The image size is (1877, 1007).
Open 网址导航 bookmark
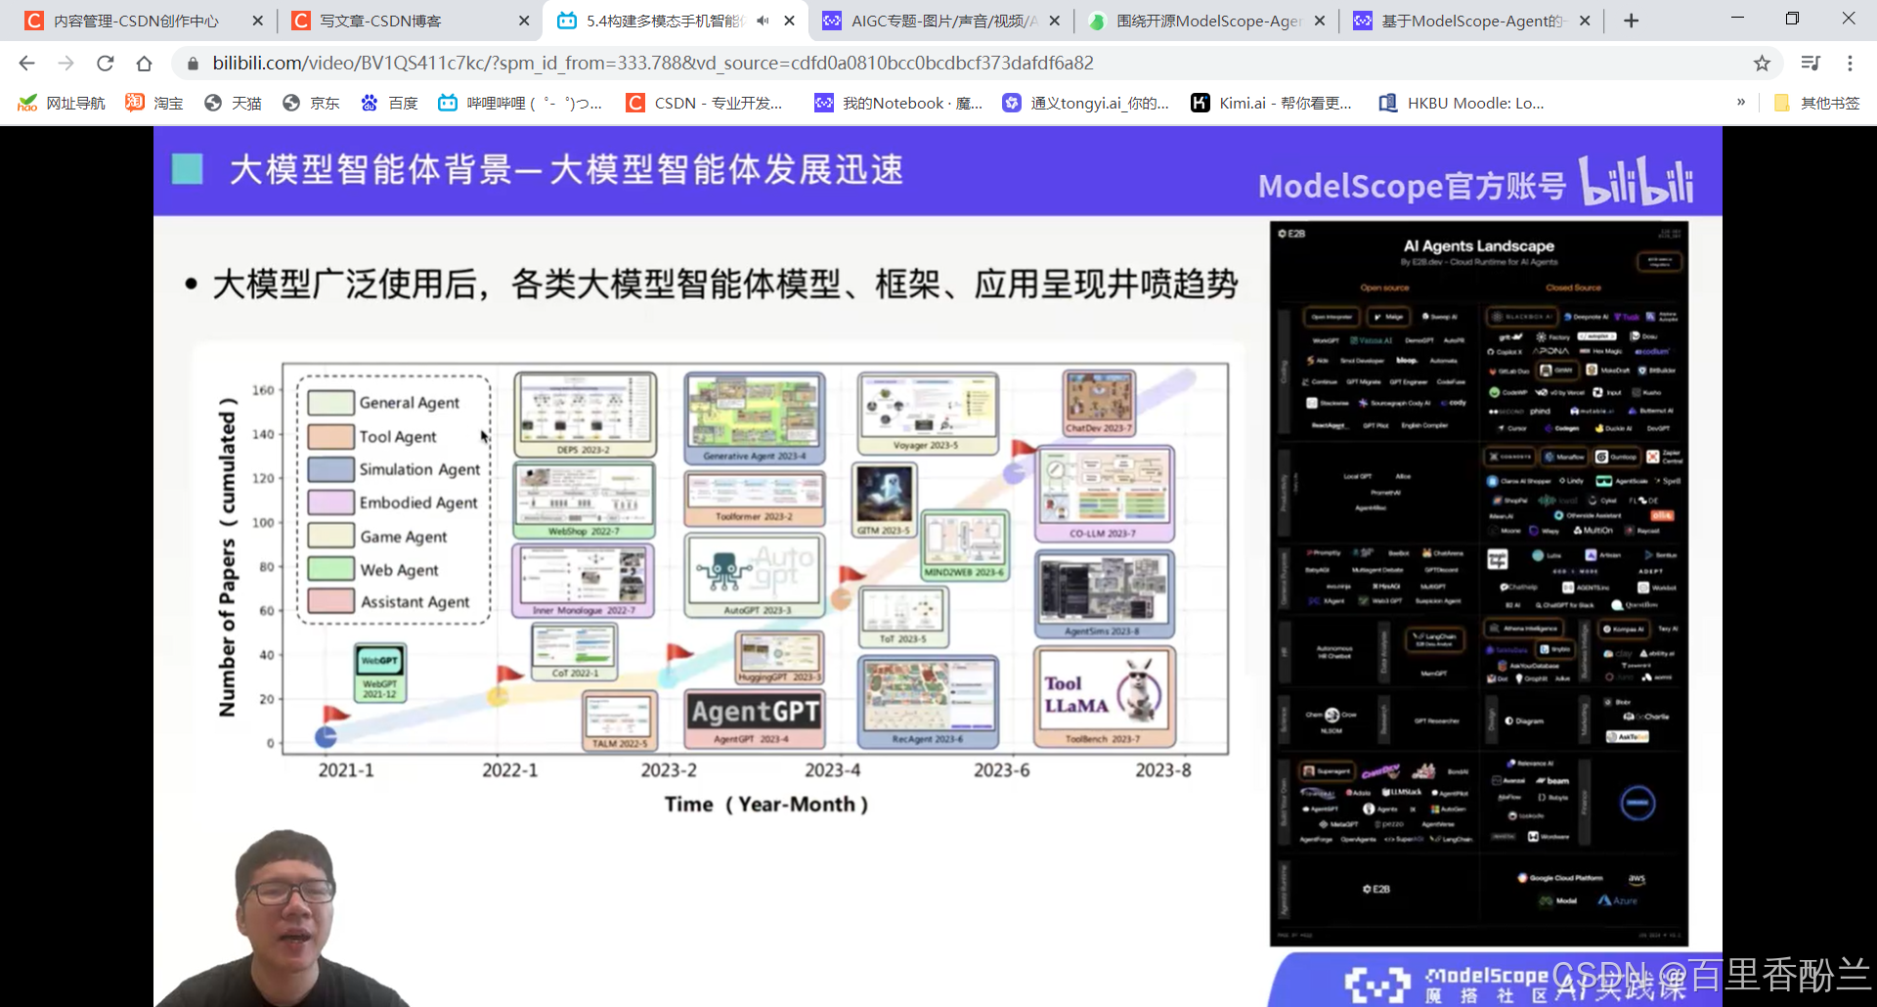(x=62, y=103)
